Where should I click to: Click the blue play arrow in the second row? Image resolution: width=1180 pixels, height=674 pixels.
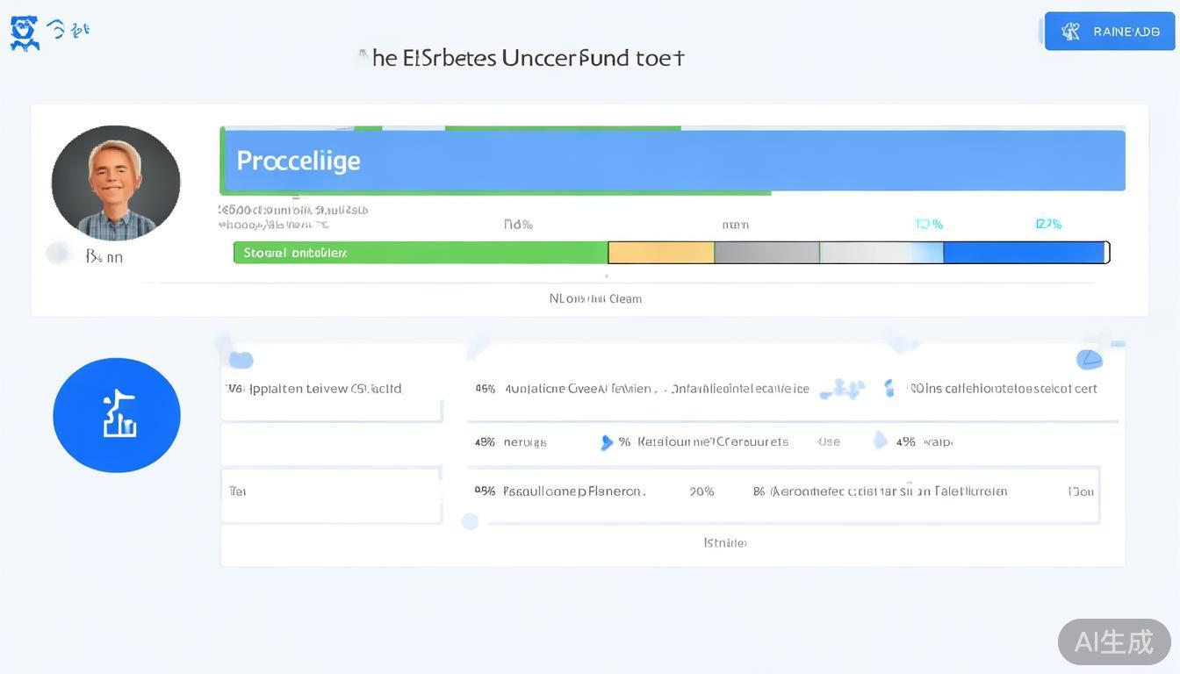[606, 442]
